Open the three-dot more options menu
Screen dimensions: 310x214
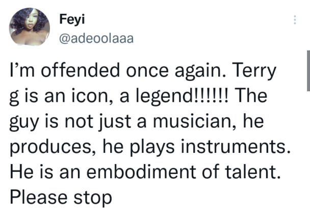[295, 20]
